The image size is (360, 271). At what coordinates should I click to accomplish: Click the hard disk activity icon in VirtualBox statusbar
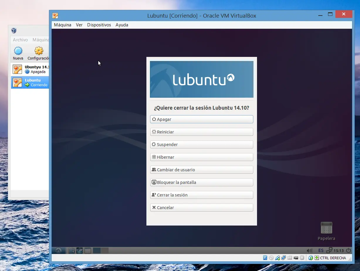pyautogui.click(x=265, y=258)
